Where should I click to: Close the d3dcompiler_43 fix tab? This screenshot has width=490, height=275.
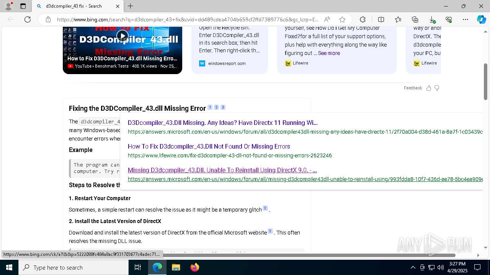pos(118,6)
